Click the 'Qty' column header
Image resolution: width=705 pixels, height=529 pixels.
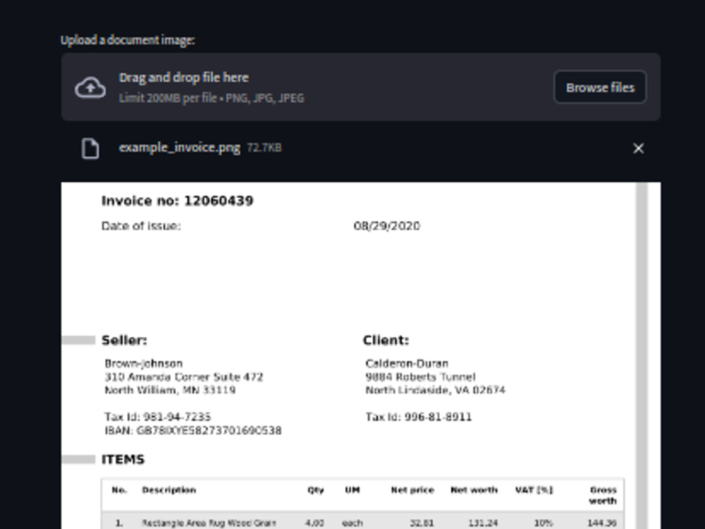point(316,490)
